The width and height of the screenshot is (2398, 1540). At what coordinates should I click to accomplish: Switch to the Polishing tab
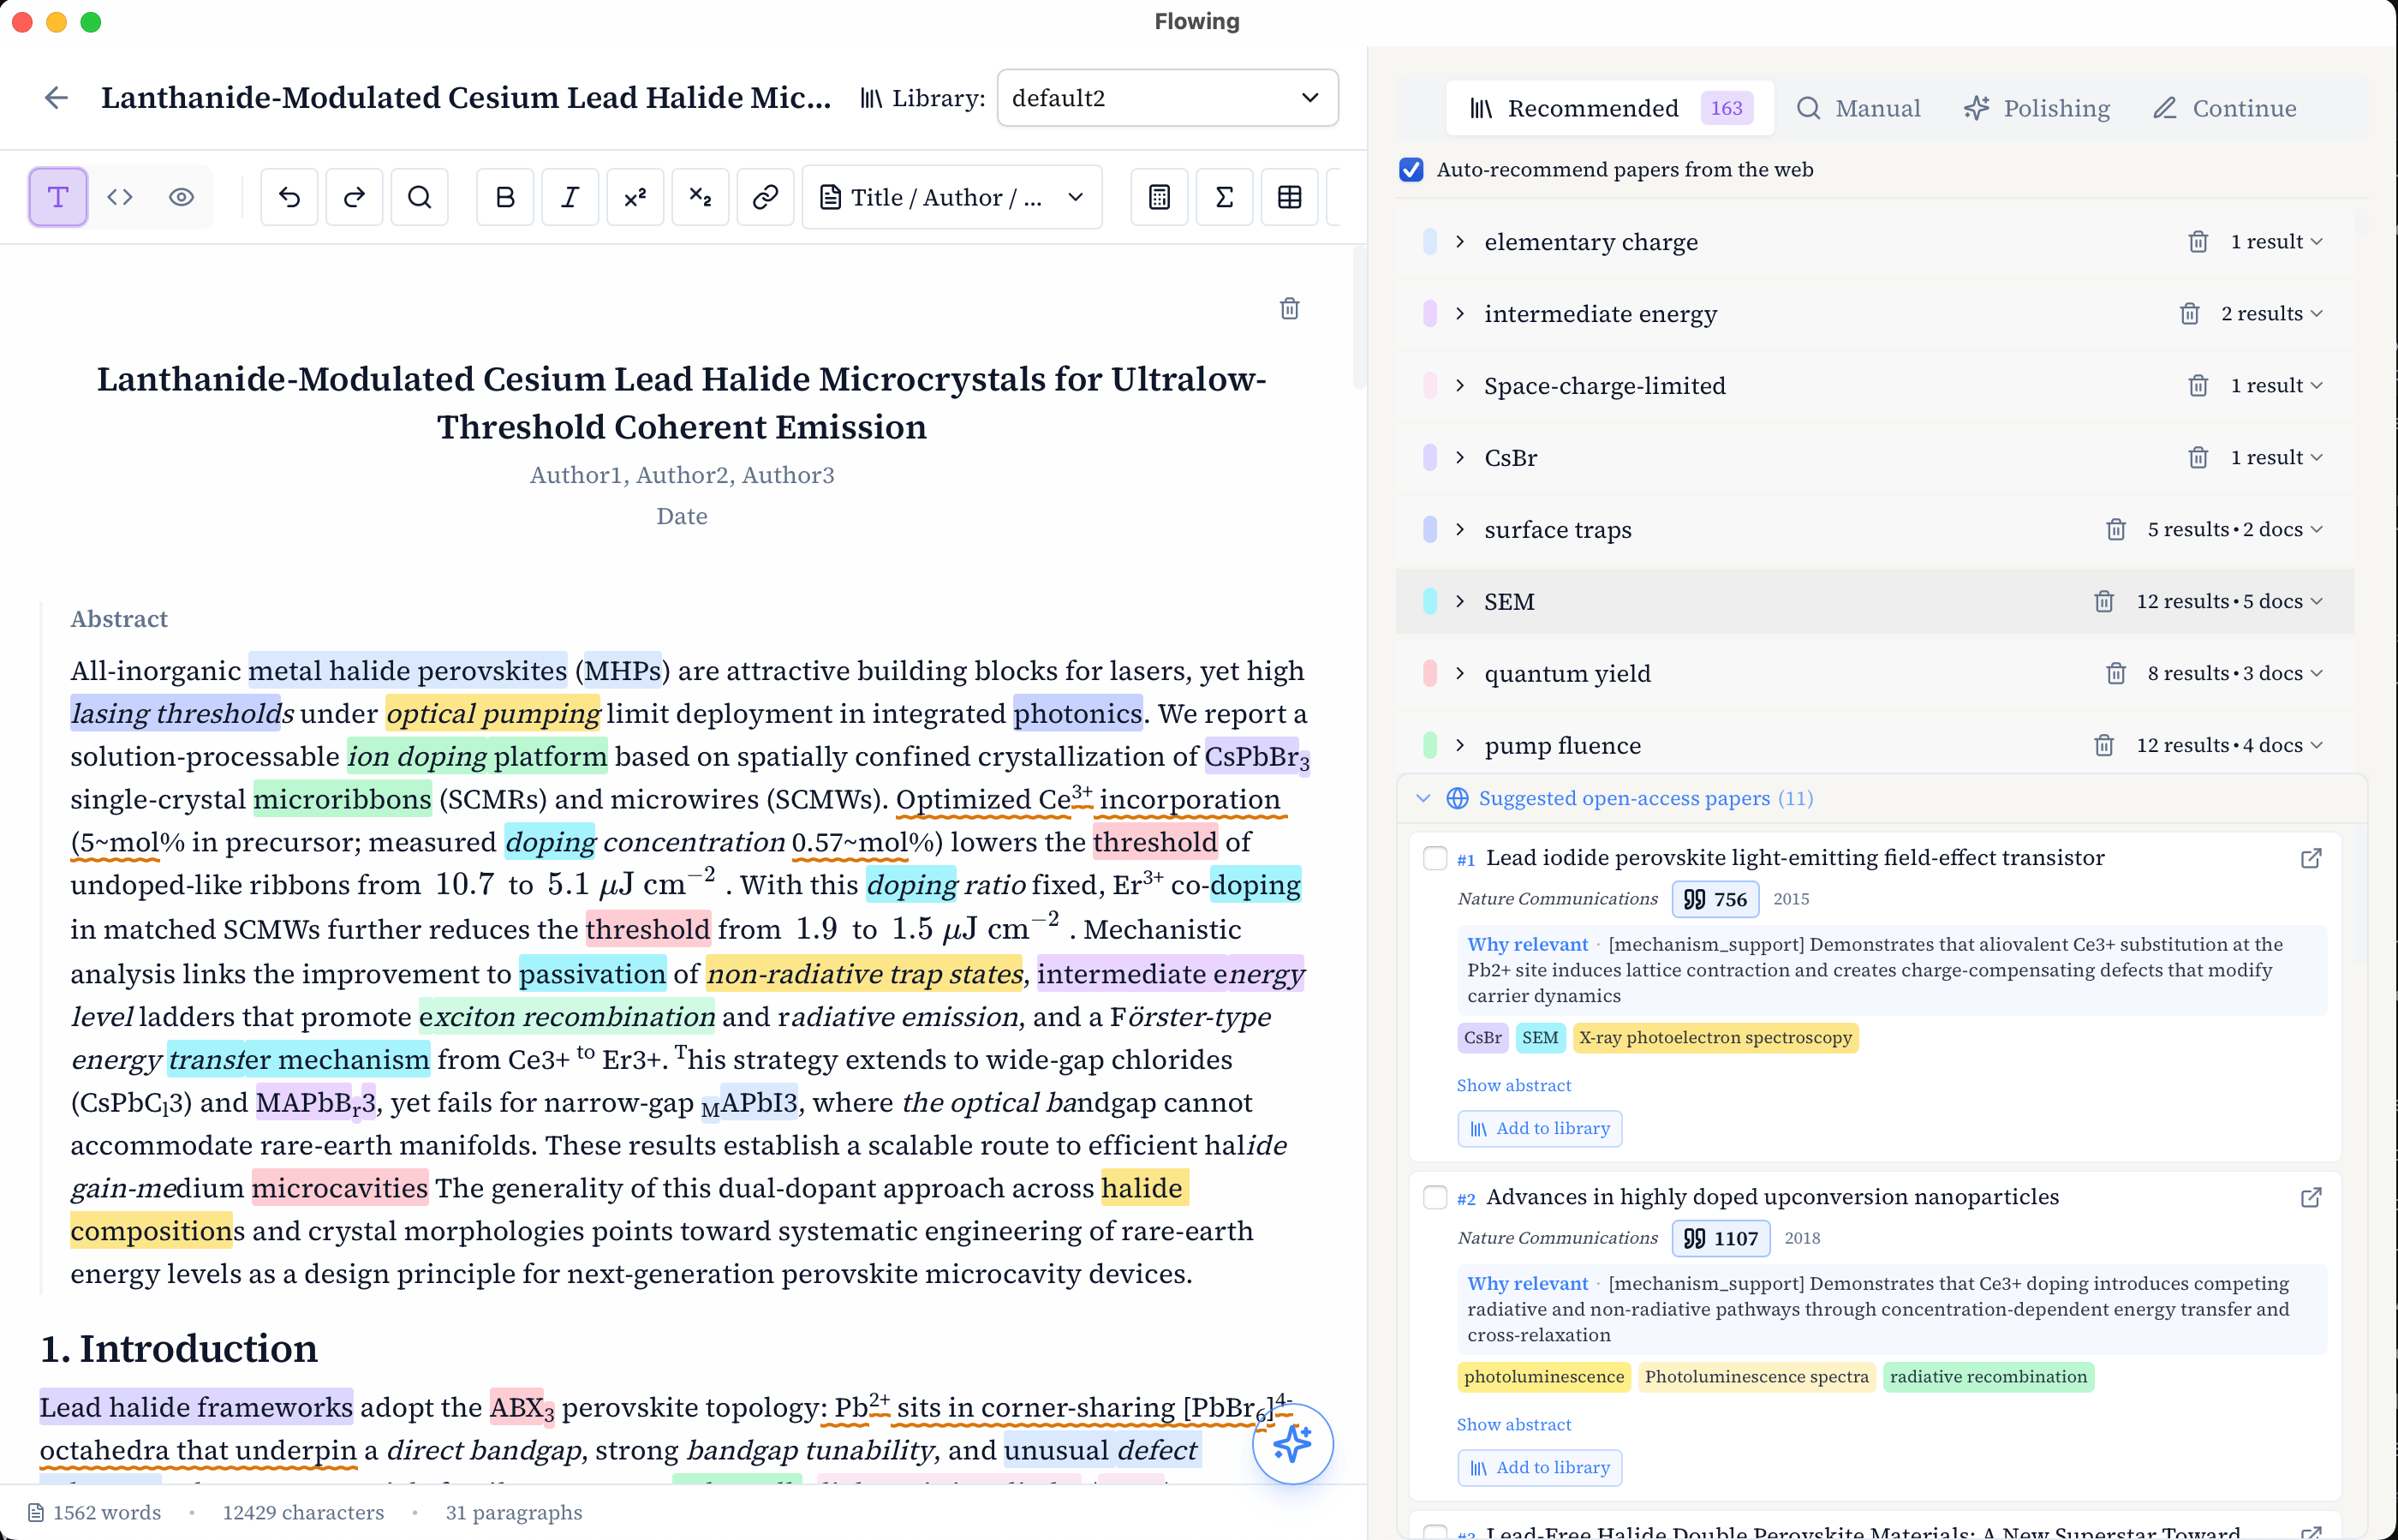click(2036, 108)
